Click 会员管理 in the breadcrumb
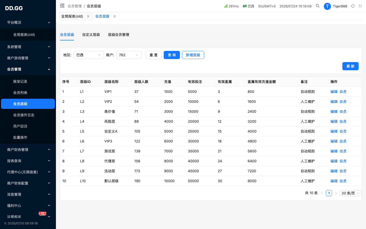Image resolution: width=366 pixels, height=229 pixels. pyautogui.click(x=75, y=6)
